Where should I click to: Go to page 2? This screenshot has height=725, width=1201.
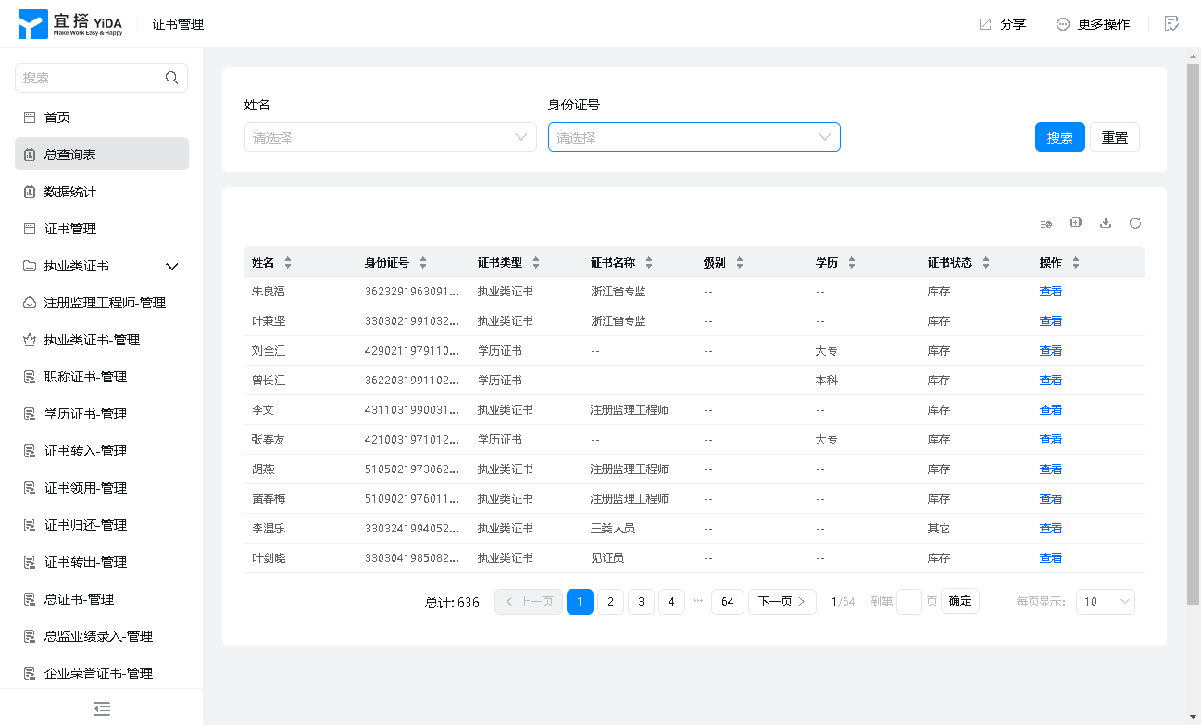tap(610, 602)
